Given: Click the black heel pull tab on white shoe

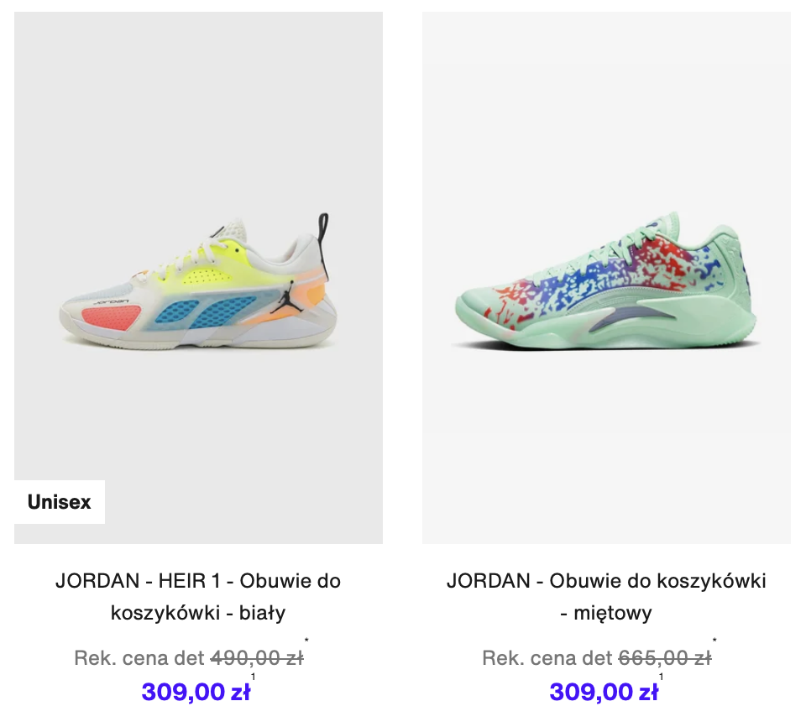Looking at the screenshot, I should (x=323, y=231).
